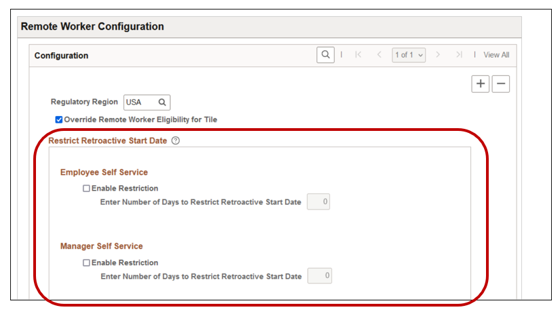Click Employee Self Service days number field

coord(318,202)
